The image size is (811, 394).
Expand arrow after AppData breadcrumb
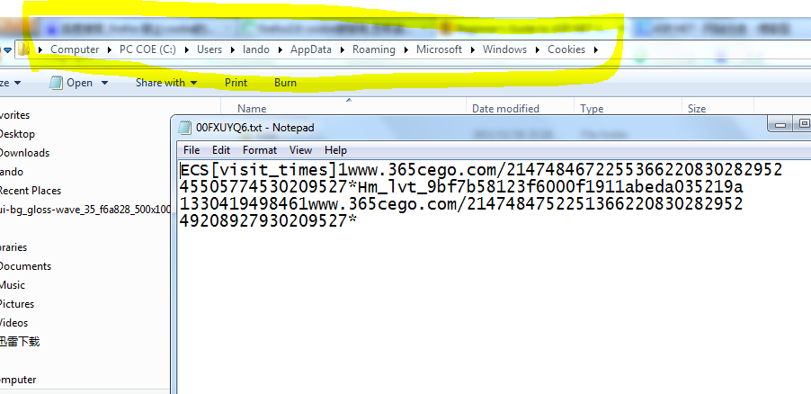tap(342, 49)
